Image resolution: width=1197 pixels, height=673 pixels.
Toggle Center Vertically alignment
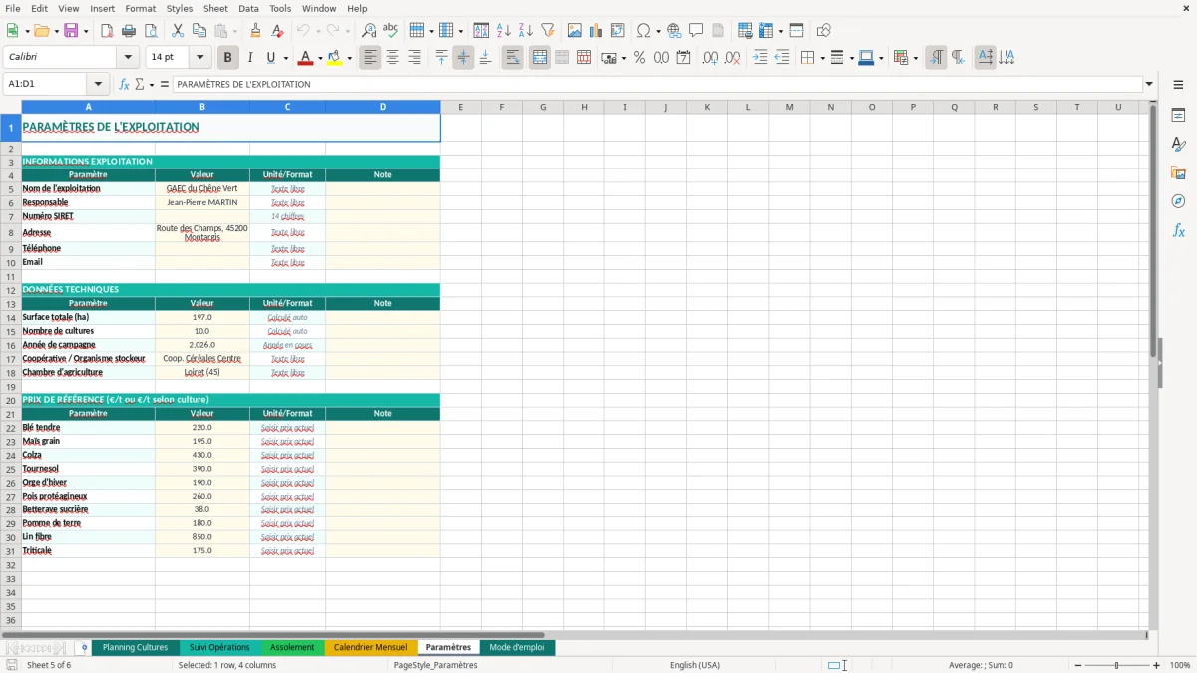point(463,58)
